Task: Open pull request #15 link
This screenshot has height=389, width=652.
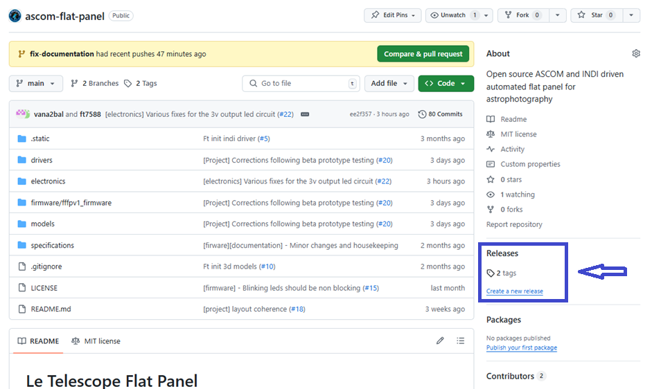Action: (371, 288)
